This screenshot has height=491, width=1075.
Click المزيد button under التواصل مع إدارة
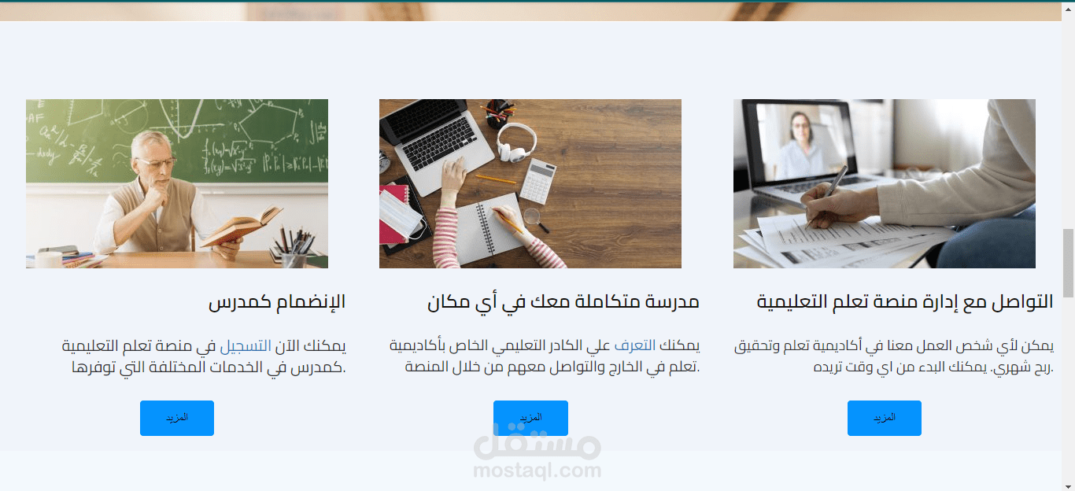click(x=885, y=418)
